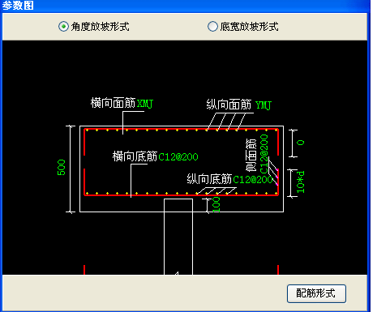Click the green XMJ parameter value

click(145, 104)
